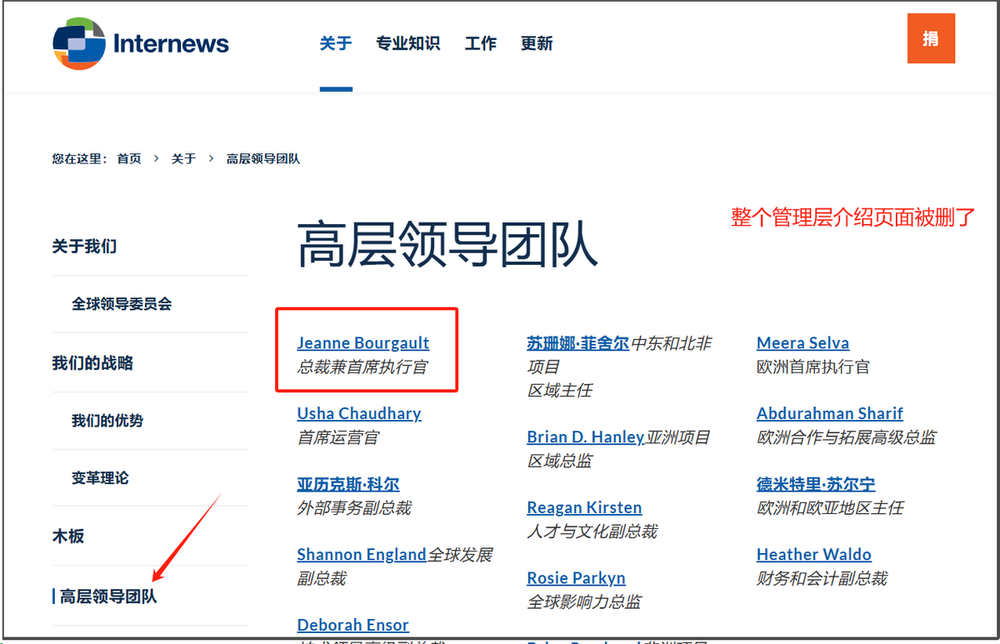Open Meera Selva's profile link
Image resolution: width=1000 pixels, height=644 pixels.
(803, 343)
